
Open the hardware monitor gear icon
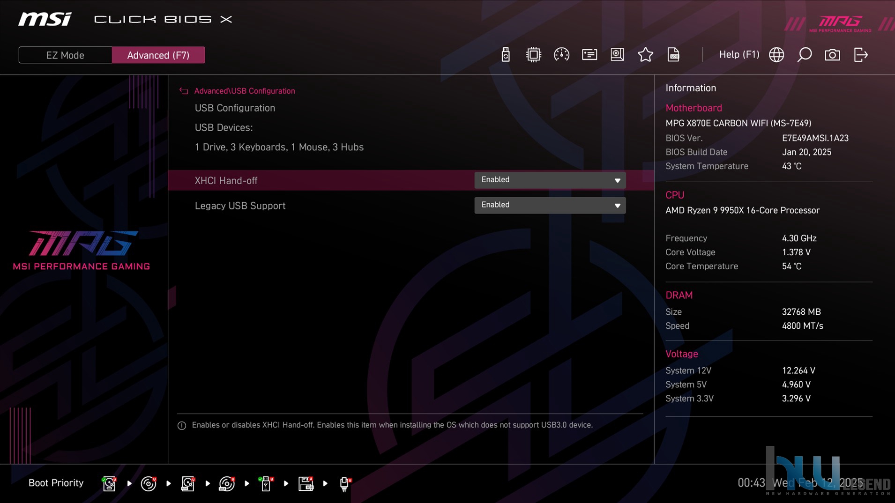pos(617,55)
